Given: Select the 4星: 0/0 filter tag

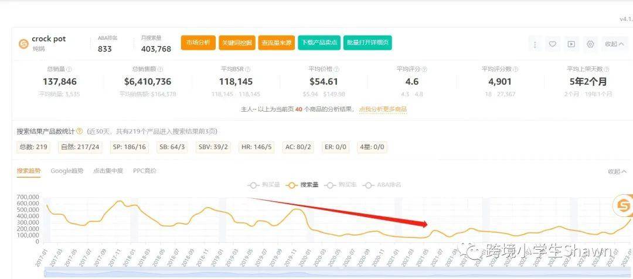Looking at the screenshot, I should click(372, 147).
